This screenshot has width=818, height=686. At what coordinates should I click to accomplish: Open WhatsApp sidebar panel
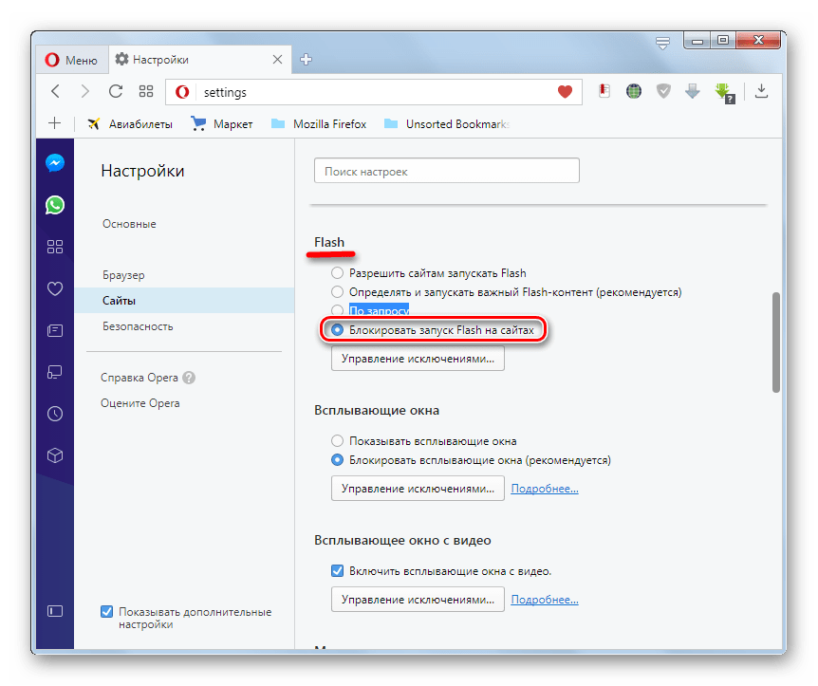pyautogui.click(x=55, y=204)
